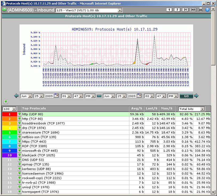Image resolution: width=217 pixels, height=196 pixels.
Task: Click the green arrow icon for tcoregagent row
Action: coord(19,192)
